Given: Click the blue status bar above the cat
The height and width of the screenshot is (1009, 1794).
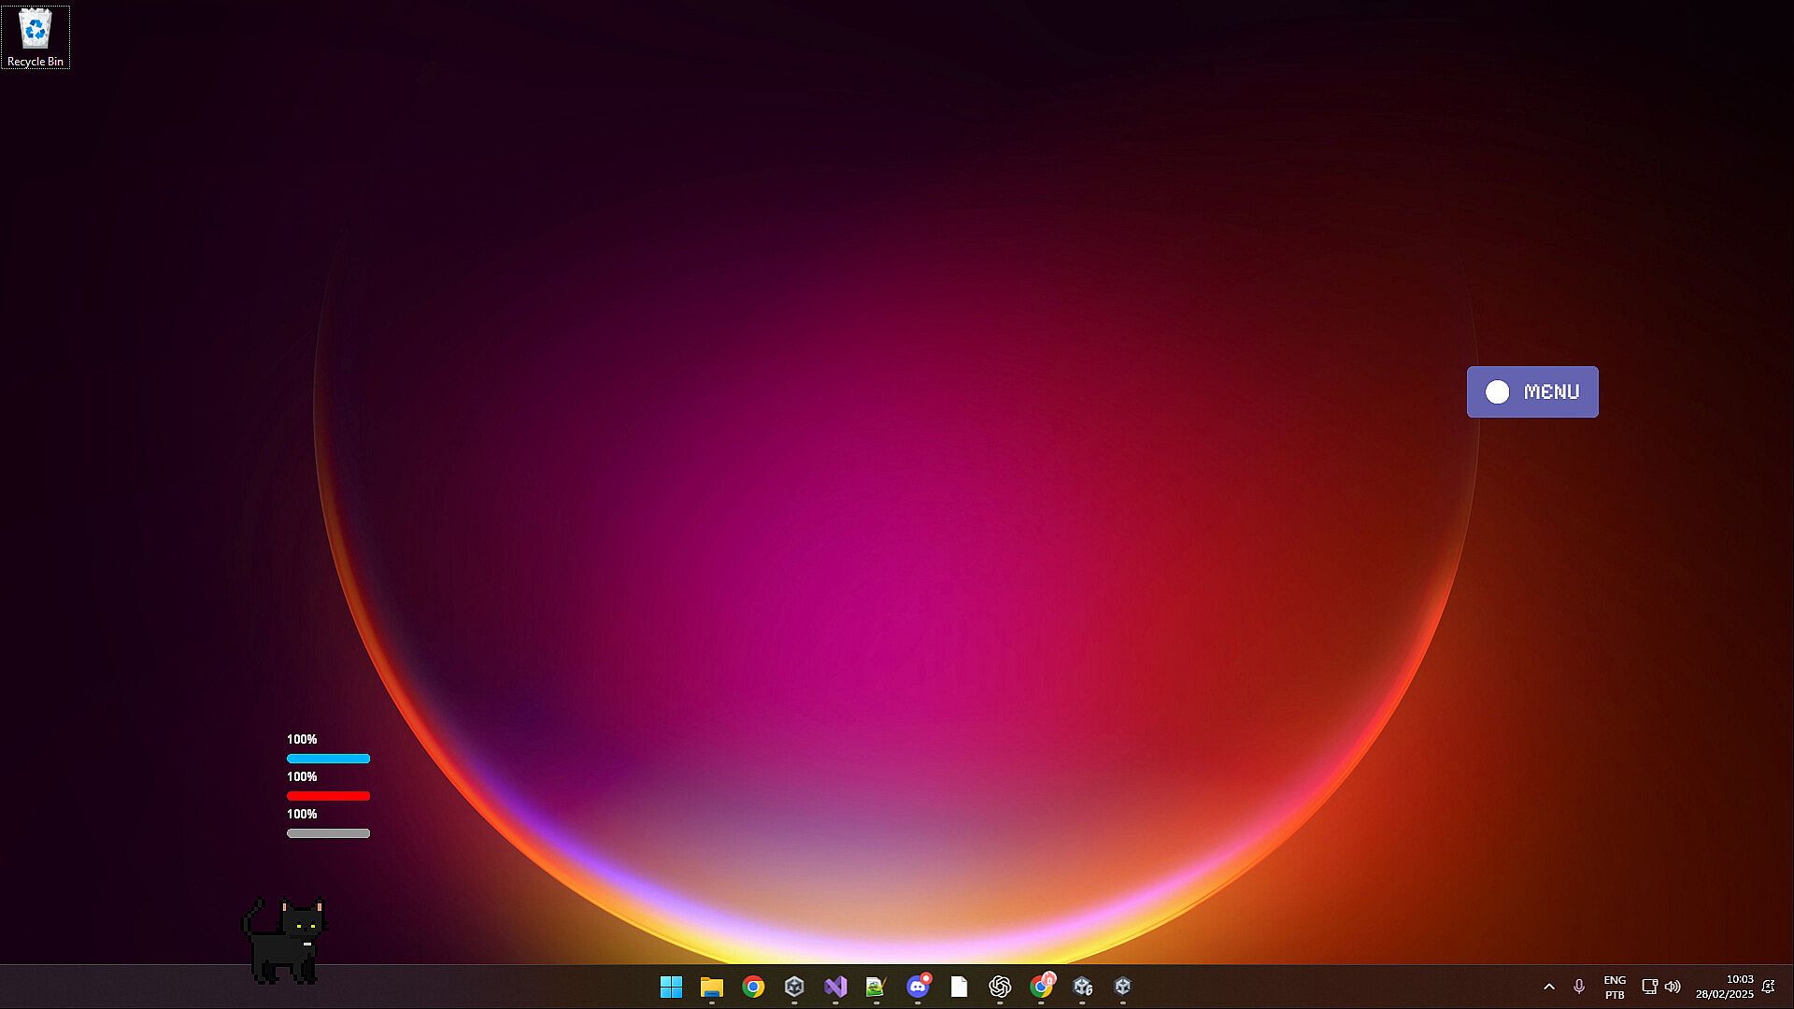Looking at the screenshot, I should click(x=328, y=759).
